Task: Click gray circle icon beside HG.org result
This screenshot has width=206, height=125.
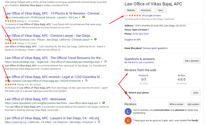Action: pyautogui.click(x=99, y=122)
